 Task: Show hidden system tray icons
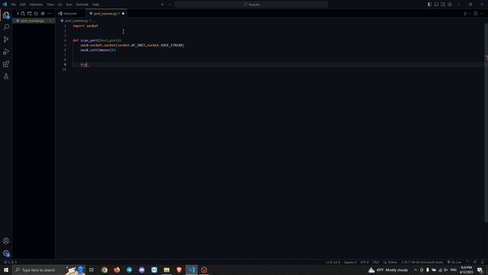[x=415, y=270]
